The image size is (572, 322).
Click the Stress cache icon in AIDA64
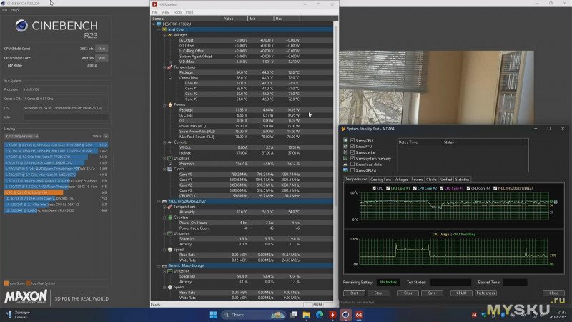[345, 152]
